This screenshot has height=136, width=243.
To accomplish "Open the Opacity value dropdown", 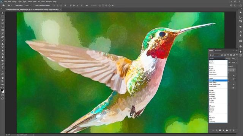I will coord(236,59).
